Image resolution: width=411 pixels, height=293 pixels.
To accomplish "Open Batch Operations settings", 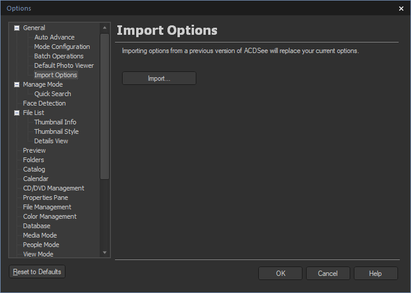I will tap(59, 56).
